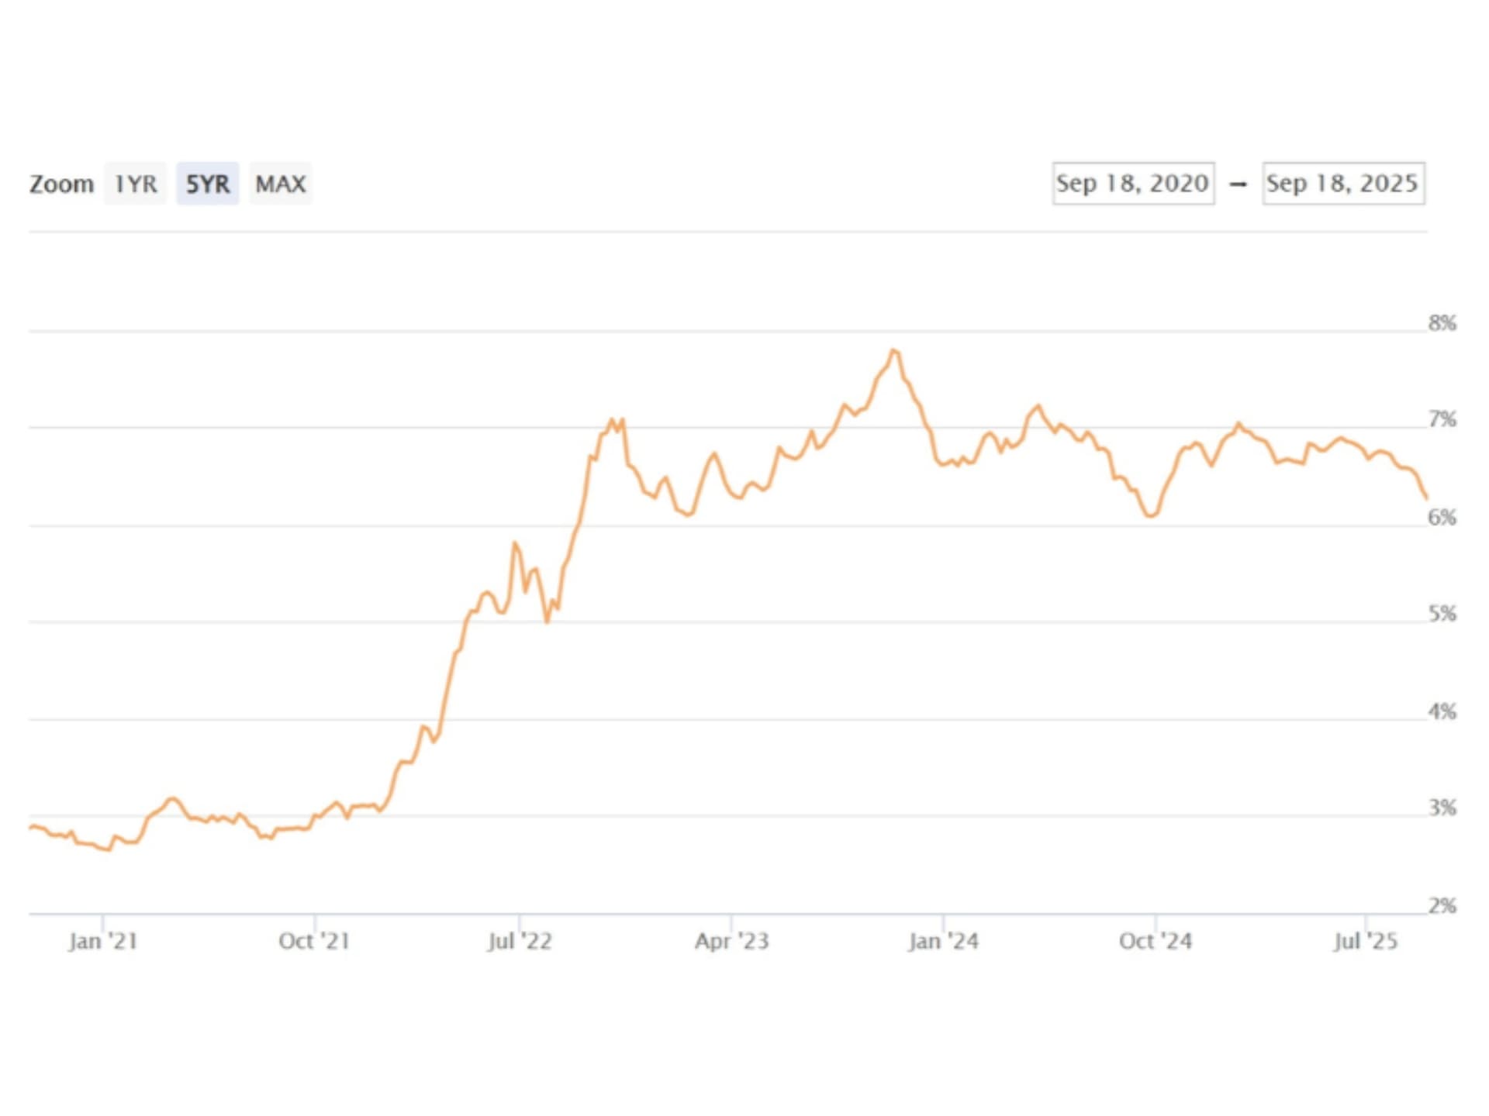The height and width of the screenshot is (1116, 1489).
Task: Click the Jul '25 x-axis label
Action: pyautogui.click(x=1365, y=941)
